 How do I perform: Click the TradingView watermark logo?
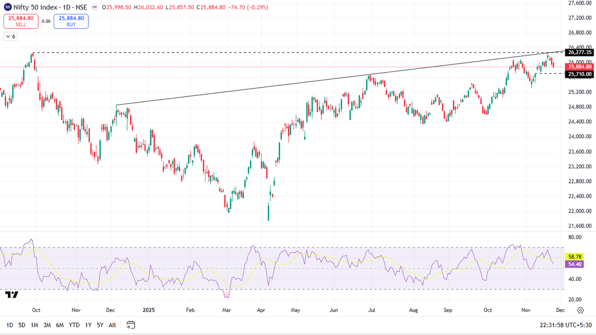[11, 294]
